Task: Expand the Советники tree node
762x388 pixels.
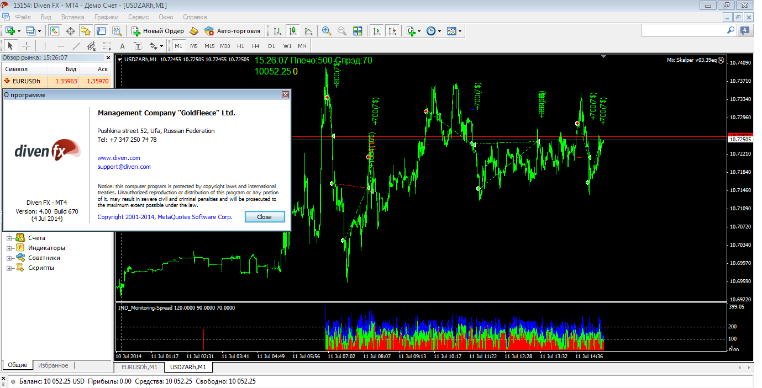Action: 9,258
